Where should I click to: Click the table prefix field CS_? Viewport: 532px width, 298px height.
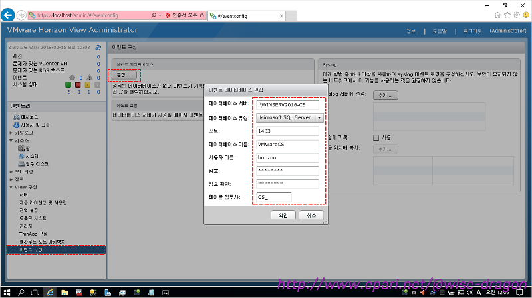(274, 197)
